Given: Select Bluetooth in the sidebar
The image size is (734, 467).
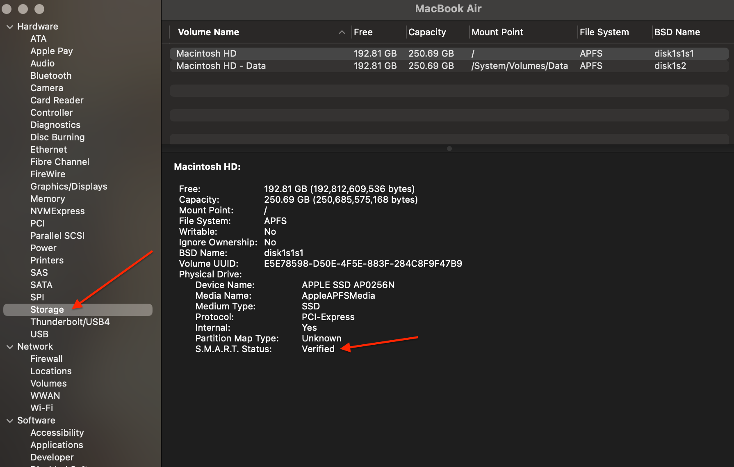Looking at the screenshot, I should coord(51,76).
